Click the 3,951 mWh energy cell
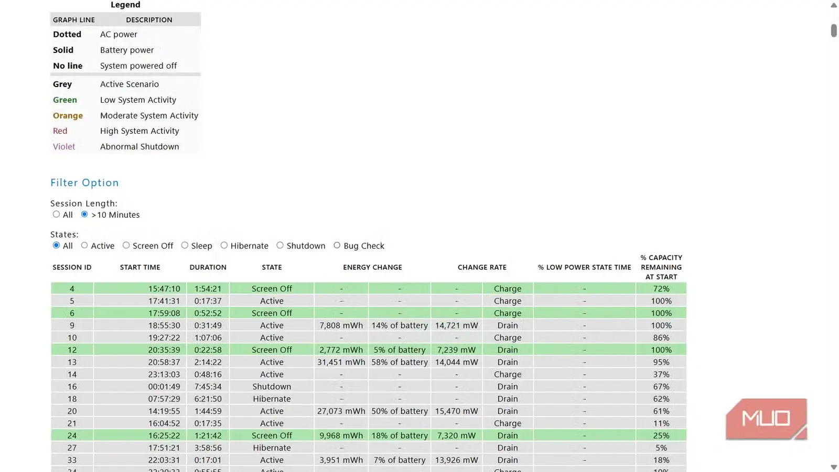 point(341,460)
